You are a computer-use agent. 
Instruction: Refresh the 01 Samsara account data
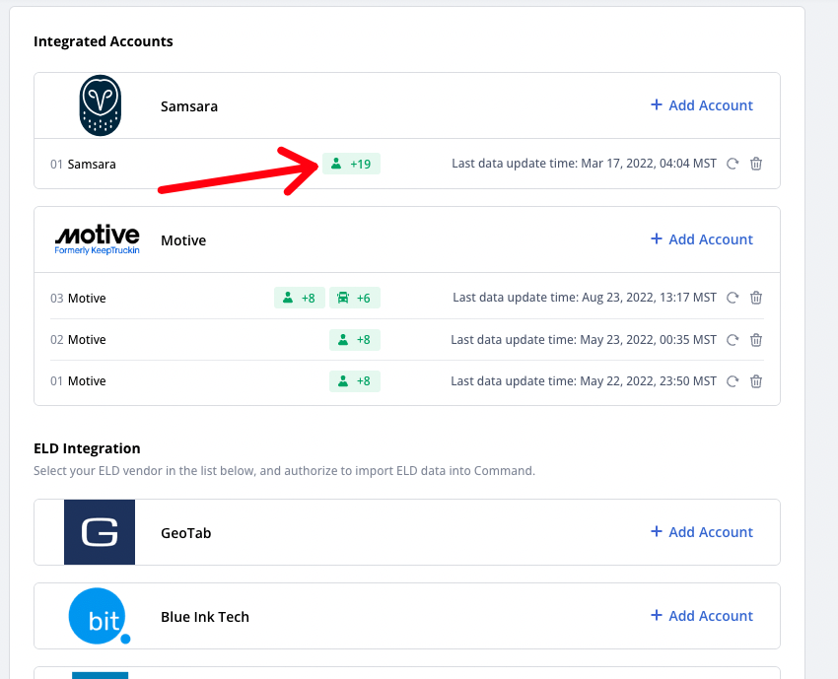(733, 164)
